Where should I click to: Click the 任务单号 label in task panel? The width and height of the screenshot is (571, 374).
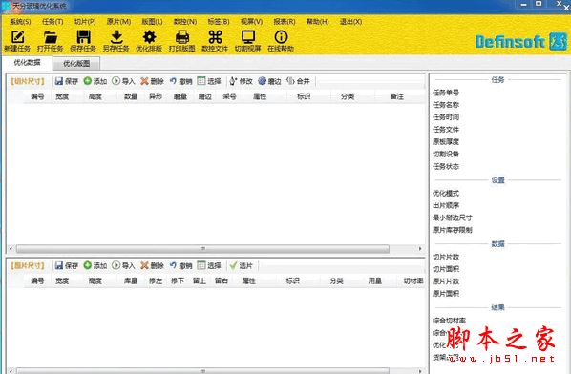(446, 93)
